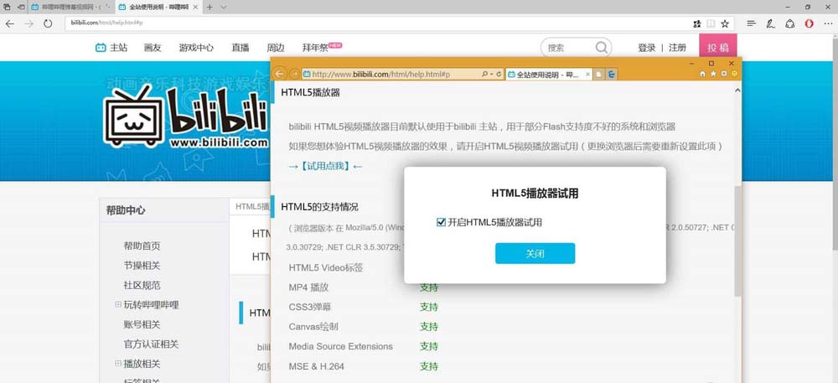Open Edge's set-aside tabs icon
Screen dimensions: 838x383
7,7
